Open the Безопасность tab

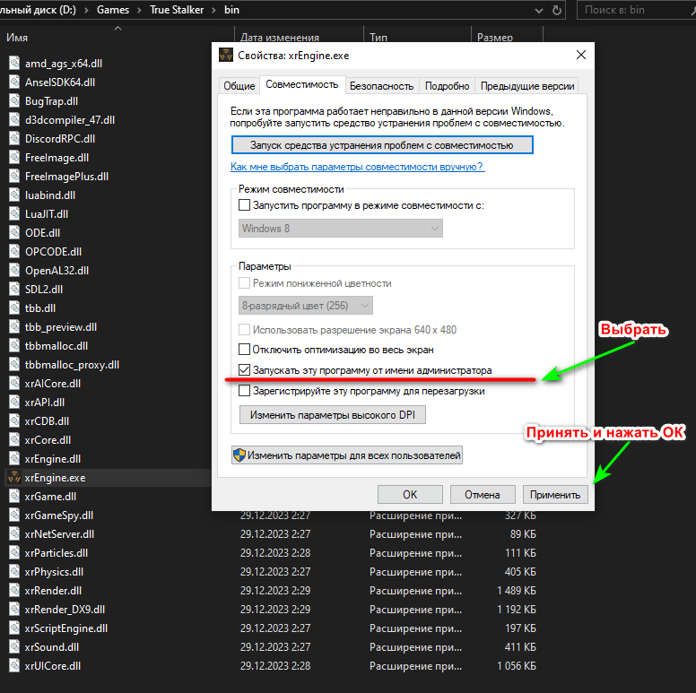382,86
